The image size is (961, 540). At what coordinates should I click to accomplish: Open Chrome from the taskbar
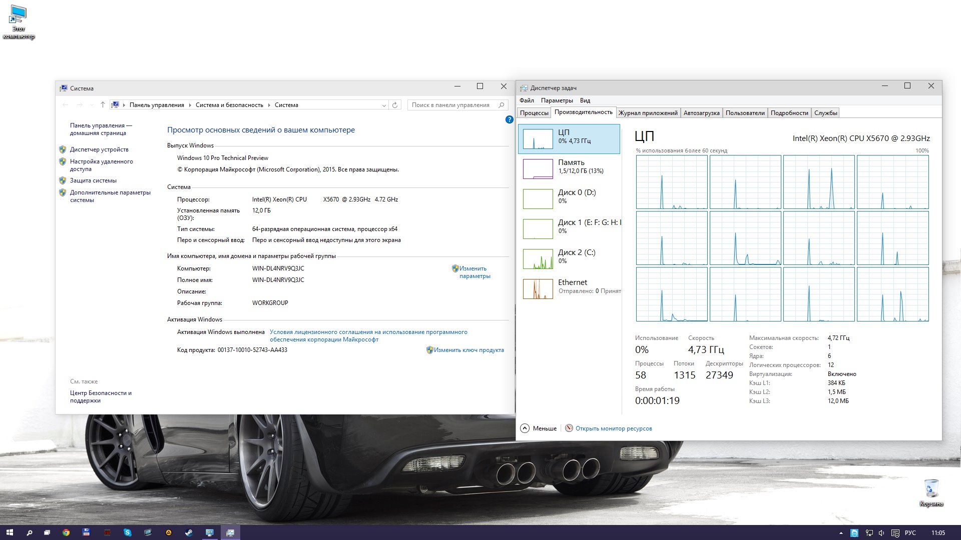[66, 532]
